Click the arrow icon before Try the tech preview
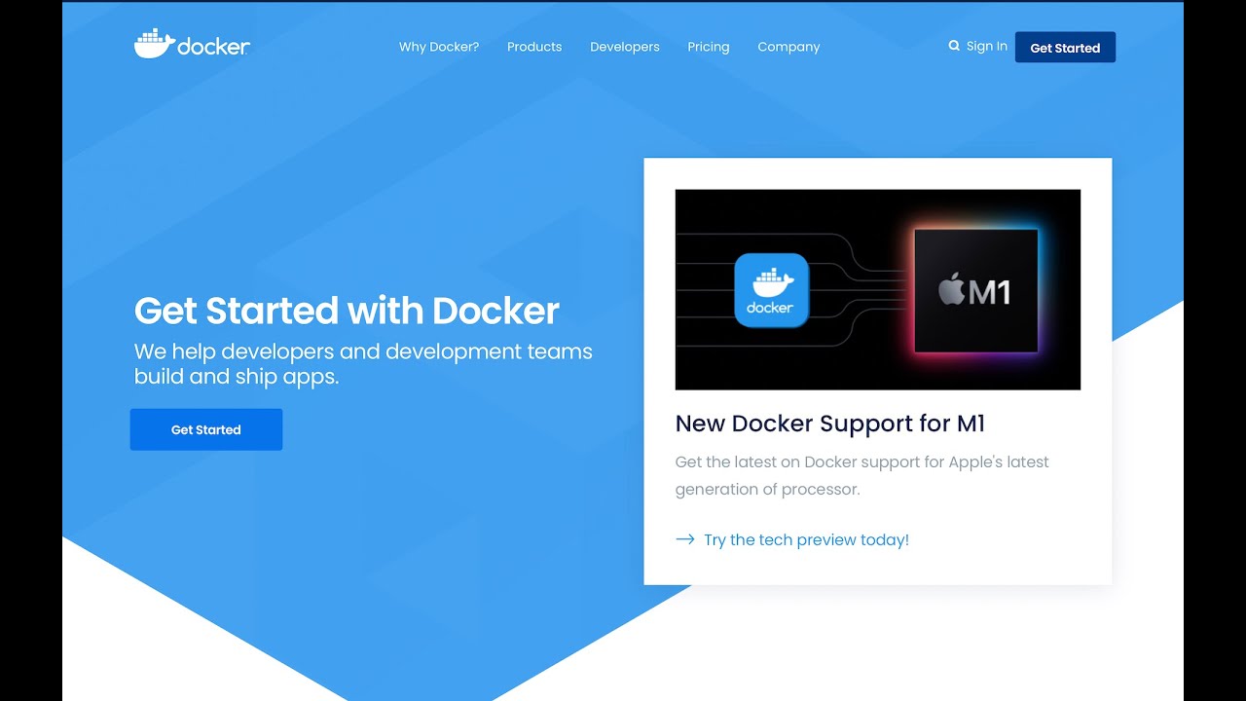The image size is (1246, 701). (684, 539)
